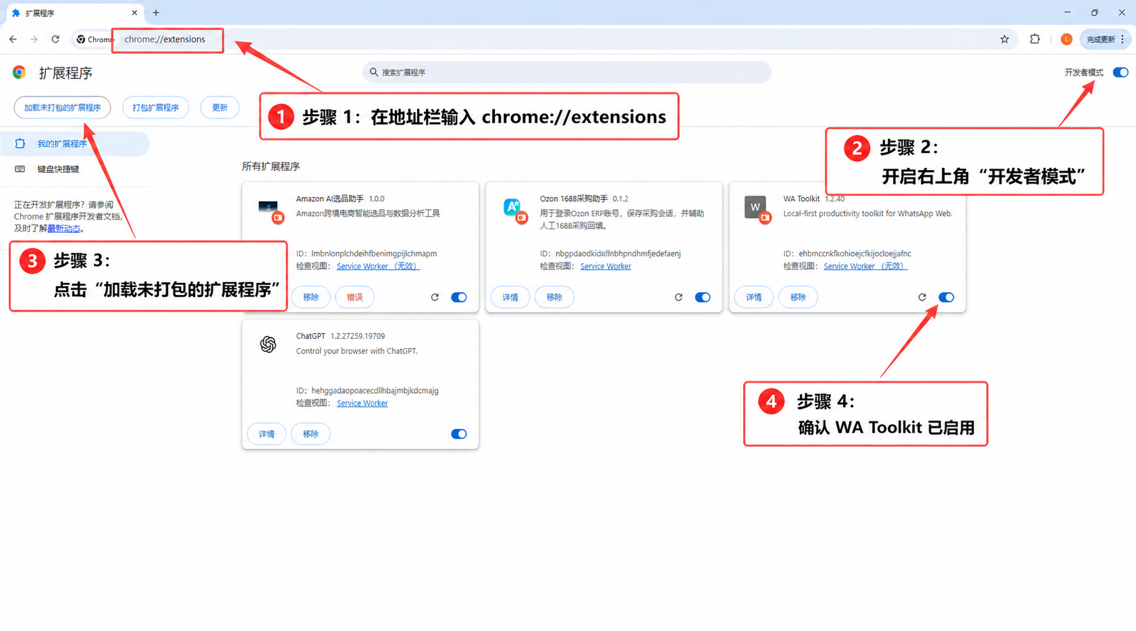Click the ChatGPT extension logo

(268, 344)
